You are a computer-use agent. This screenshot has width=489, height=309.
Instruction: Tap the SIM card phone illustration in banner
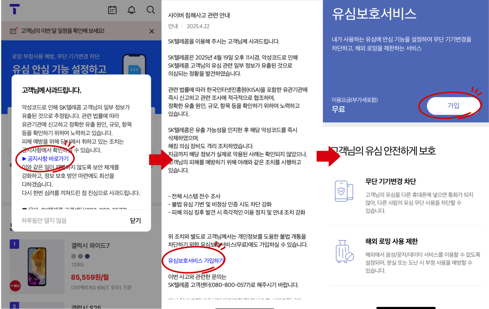[134, 64]
